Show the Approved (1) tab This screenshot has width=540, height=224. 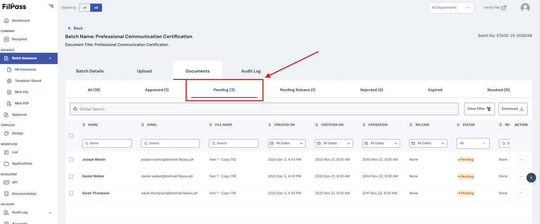(x=157, y=90)
